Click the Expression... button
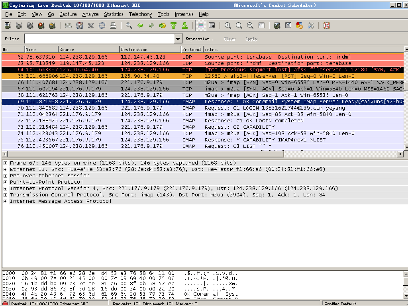 [x=200, y=39]
